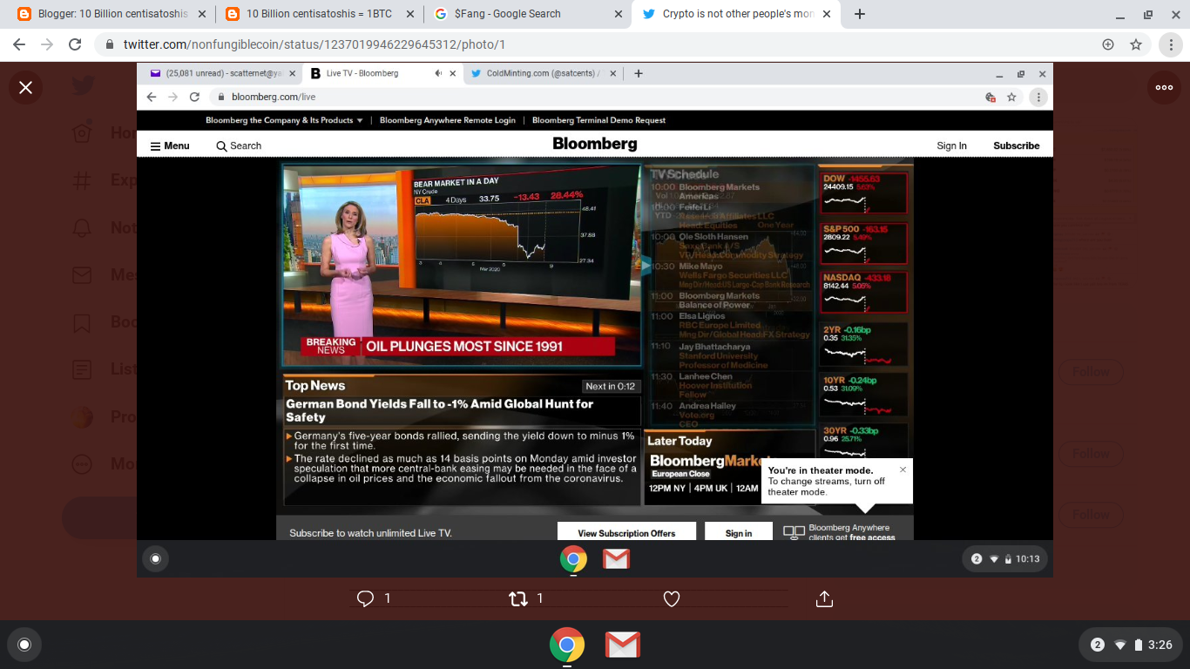Click the outer browser Forward arrow
Viewport: 1190px width, 669px height.
pyautogui.click(x=47, y=44)
